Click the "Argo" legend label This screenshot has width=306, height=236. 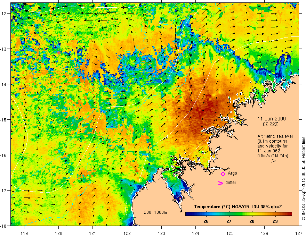232,173
